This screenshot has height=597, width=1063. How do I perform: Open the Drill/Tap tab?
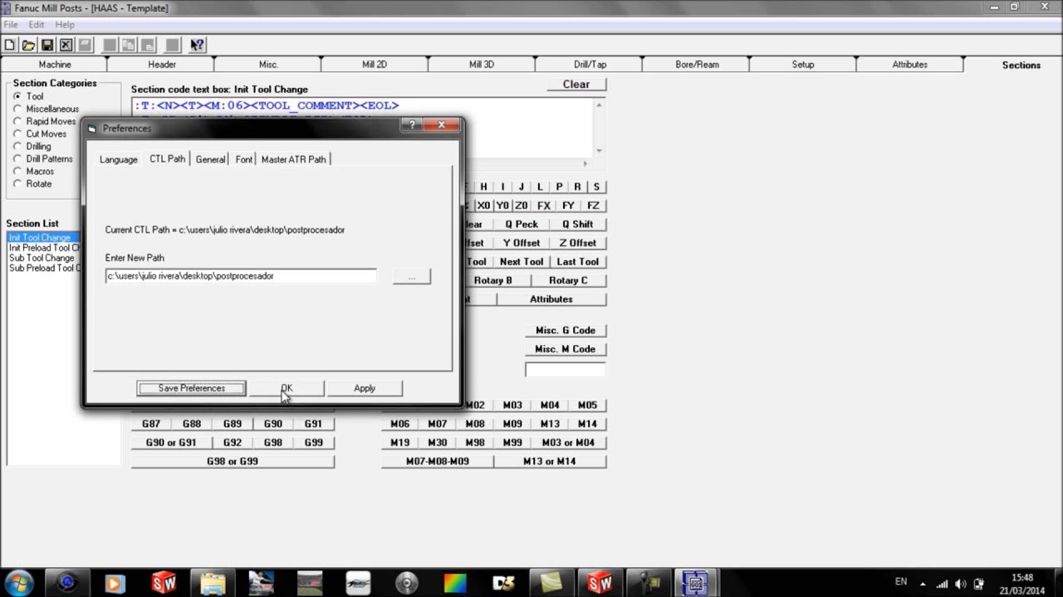coord(590,65)
